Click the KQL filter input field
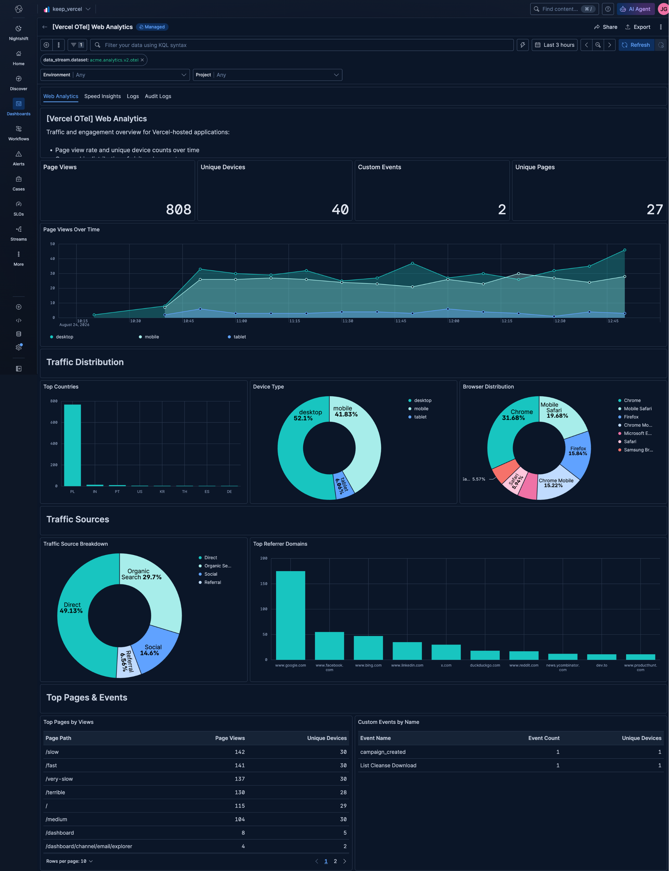669x871 pixels. (301, 45)
